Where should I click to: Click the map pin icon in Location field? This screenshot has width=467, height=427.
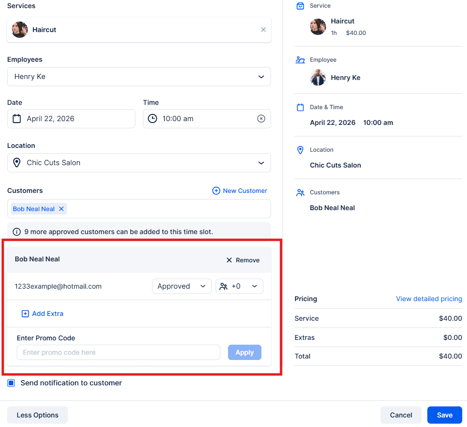[17, 162]
